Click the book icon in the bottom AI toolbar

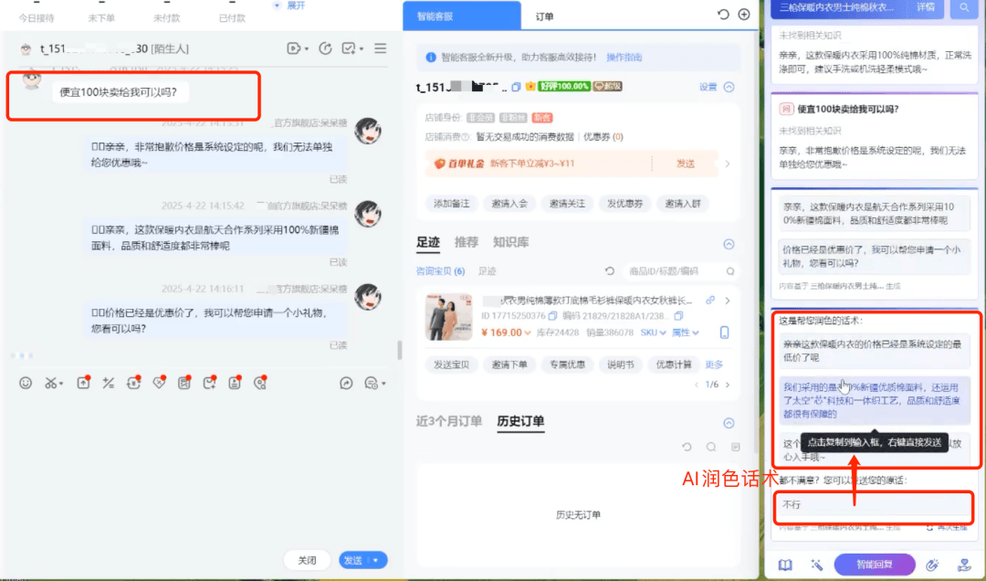coord(785,565)
